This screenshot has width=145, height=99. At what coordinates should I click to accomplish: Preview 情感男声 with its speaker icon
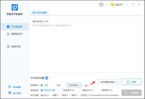[x=111, y=90]
